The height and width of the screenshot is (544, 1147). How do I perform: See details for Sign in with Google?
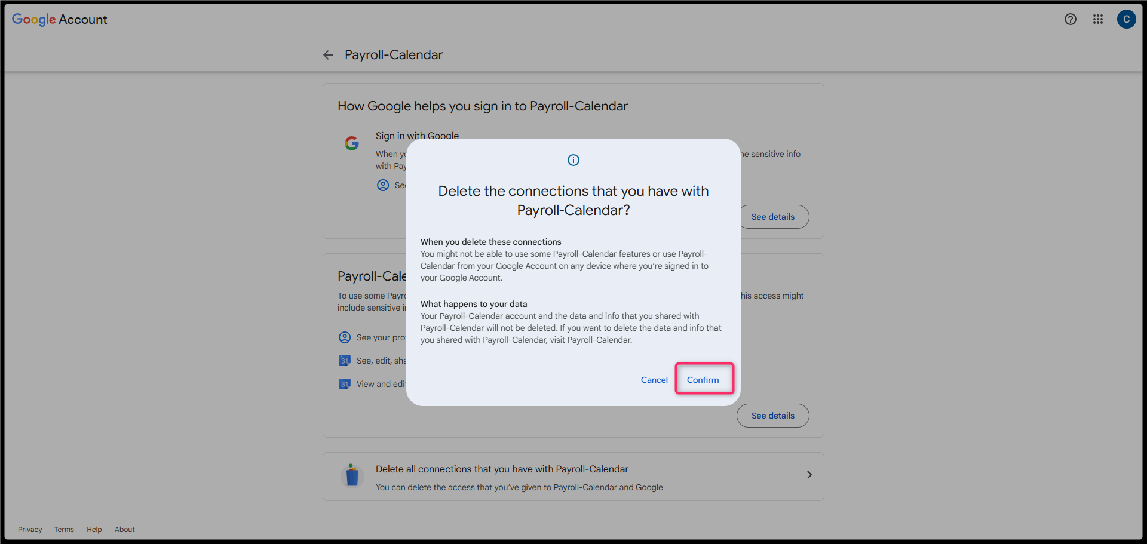772,217
